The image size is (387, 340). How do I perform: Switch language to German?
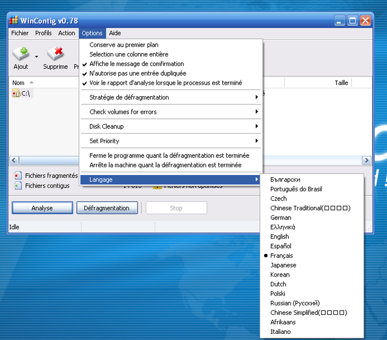click(x=312, y=218)
